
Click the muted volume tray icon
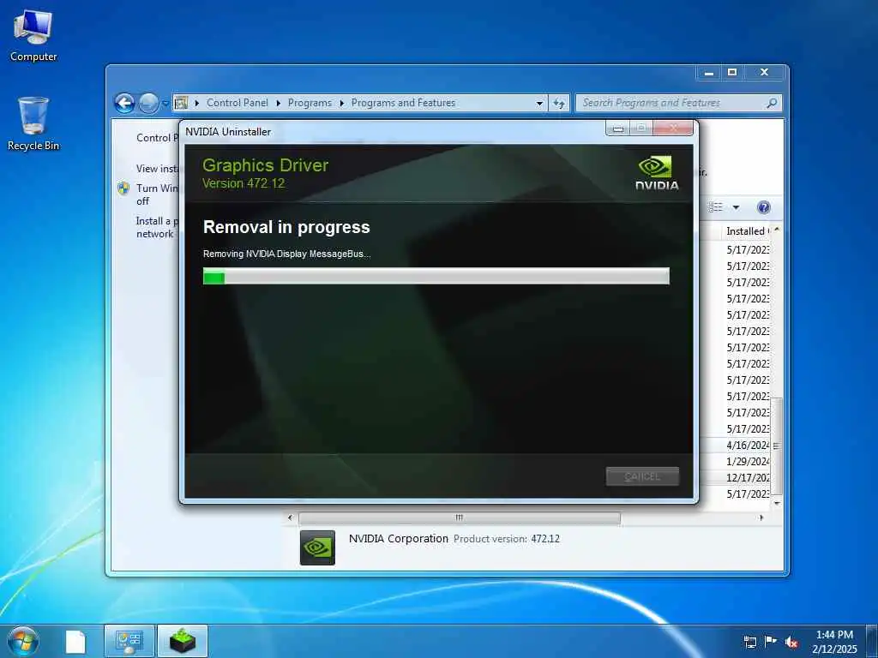791,642
